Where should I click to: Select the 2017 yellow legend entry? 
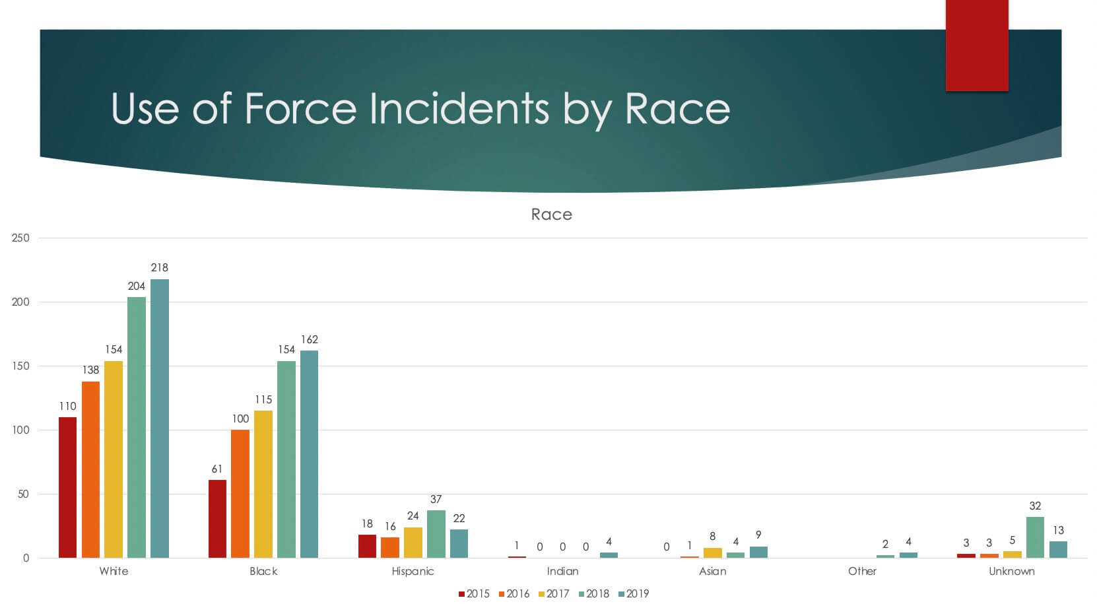tap(554, 594)
